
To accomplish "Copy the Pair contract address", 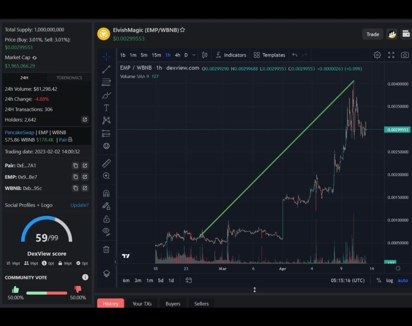I will click(76, 166).
